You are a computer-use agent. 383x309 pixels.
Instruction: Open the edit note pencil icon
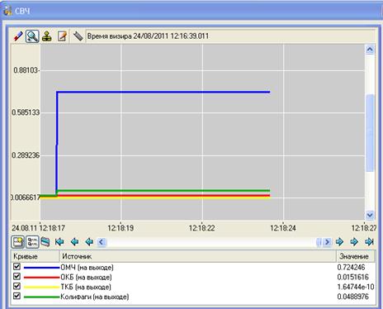click(62, 36)
